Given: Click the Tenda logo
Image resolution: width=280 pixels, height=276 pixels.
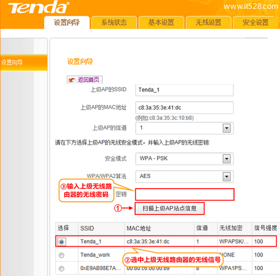Looking at the screenshot, I should [x=39, y=7].
